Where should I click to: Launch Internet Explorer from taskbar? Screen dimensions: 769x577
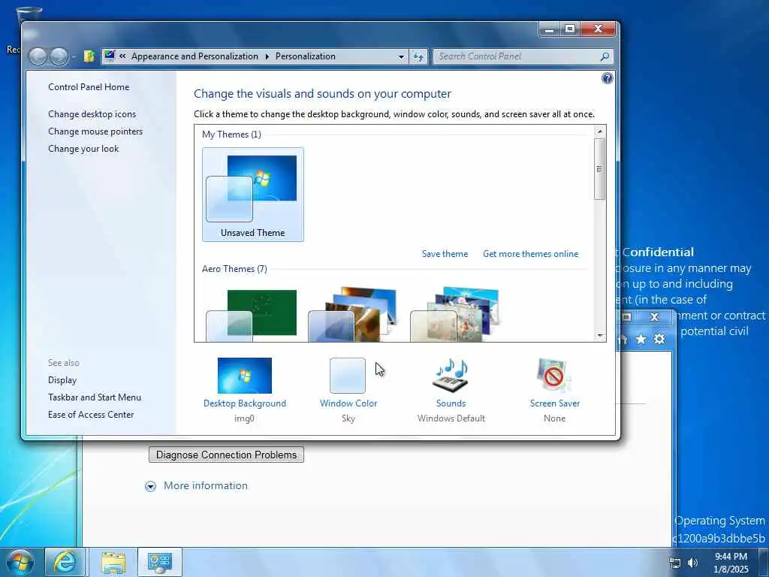[x=65, y=562]
